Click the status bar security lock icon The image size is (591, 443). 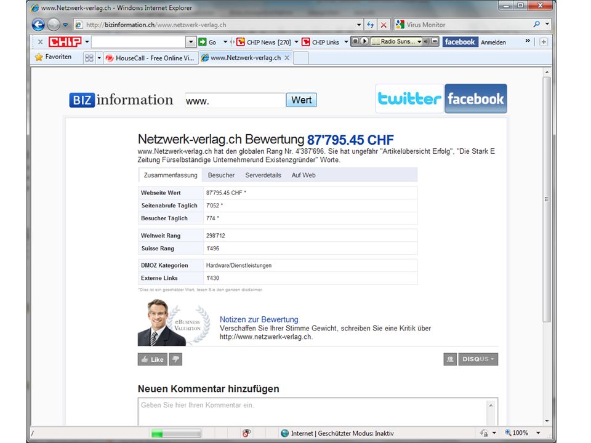click(484, 433)
